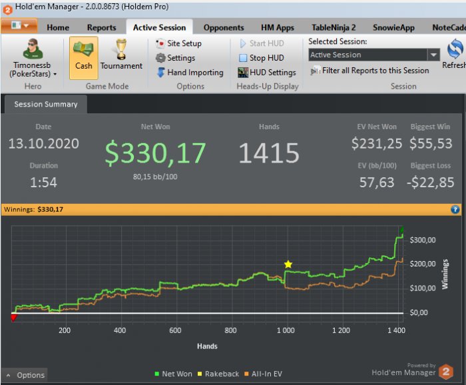Open HUD Settings
The image size is (466, 385).
(267, 72)
